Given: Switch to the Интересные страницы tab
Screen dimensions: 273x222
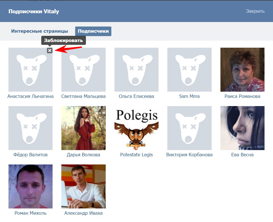Looking at the screenshot, I should (x=40, y=31).
